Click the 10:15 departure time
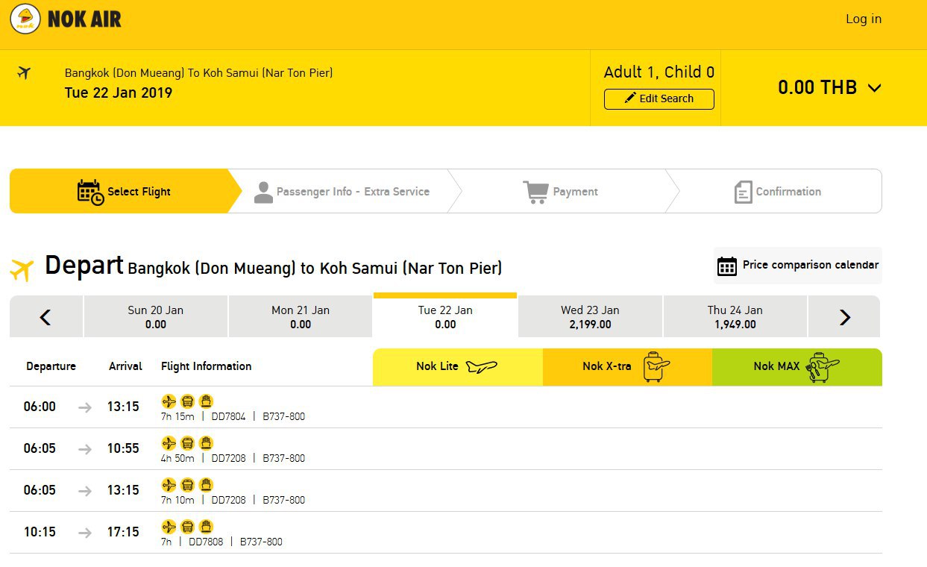 [x=40, y=532]
